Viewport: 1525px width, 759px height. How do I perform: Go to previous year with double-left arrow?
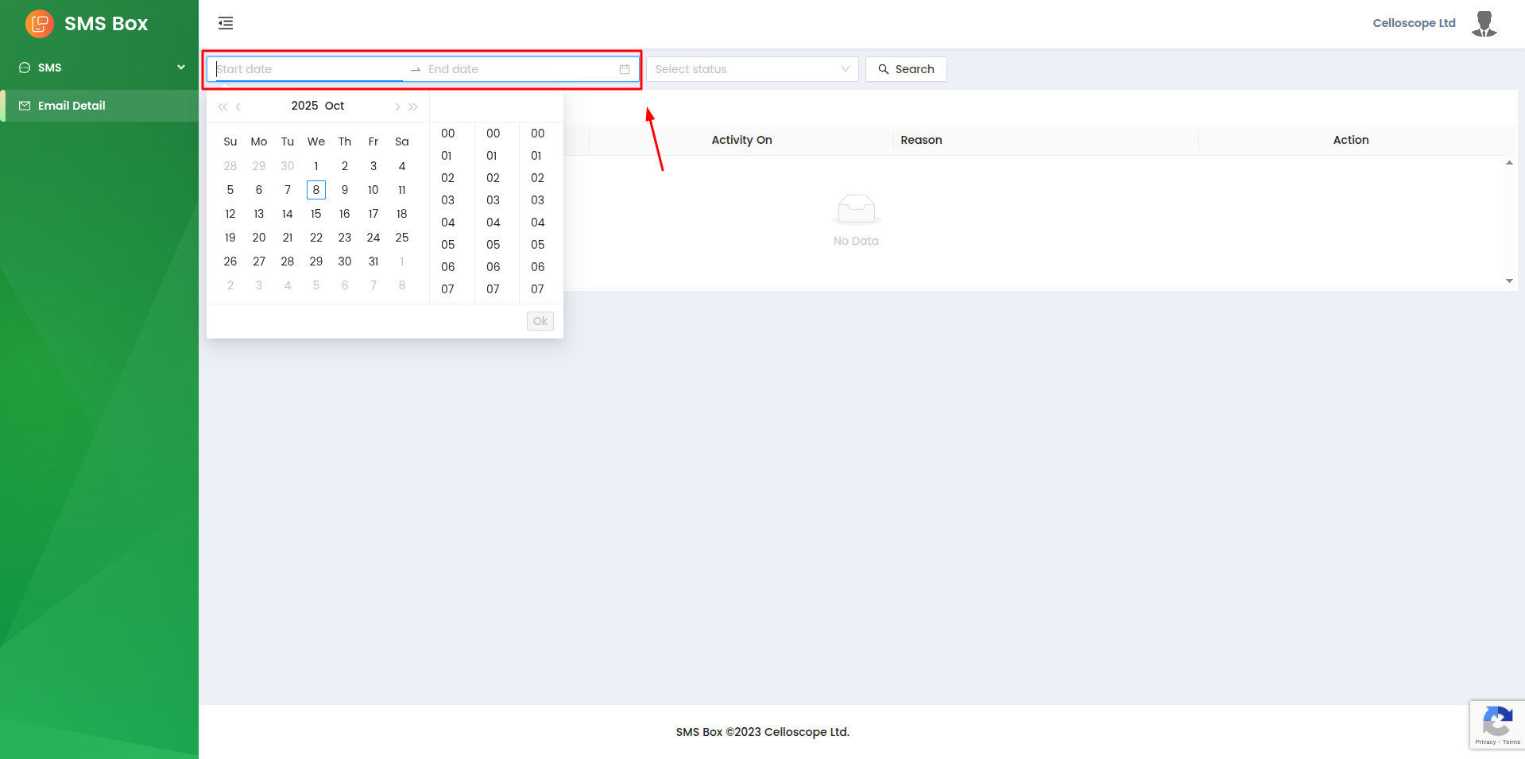click(223, 106)
